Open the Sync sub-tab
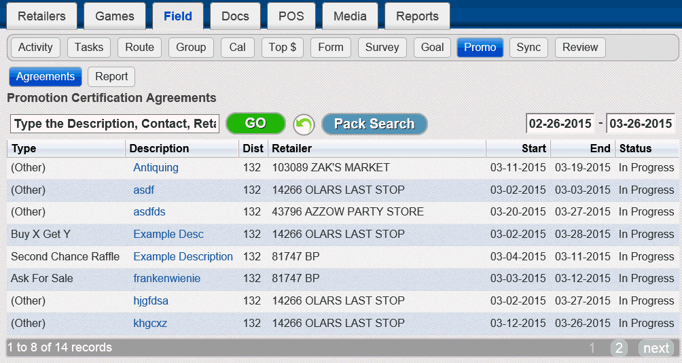Viewport: 682px width, 363px height. 529,48
